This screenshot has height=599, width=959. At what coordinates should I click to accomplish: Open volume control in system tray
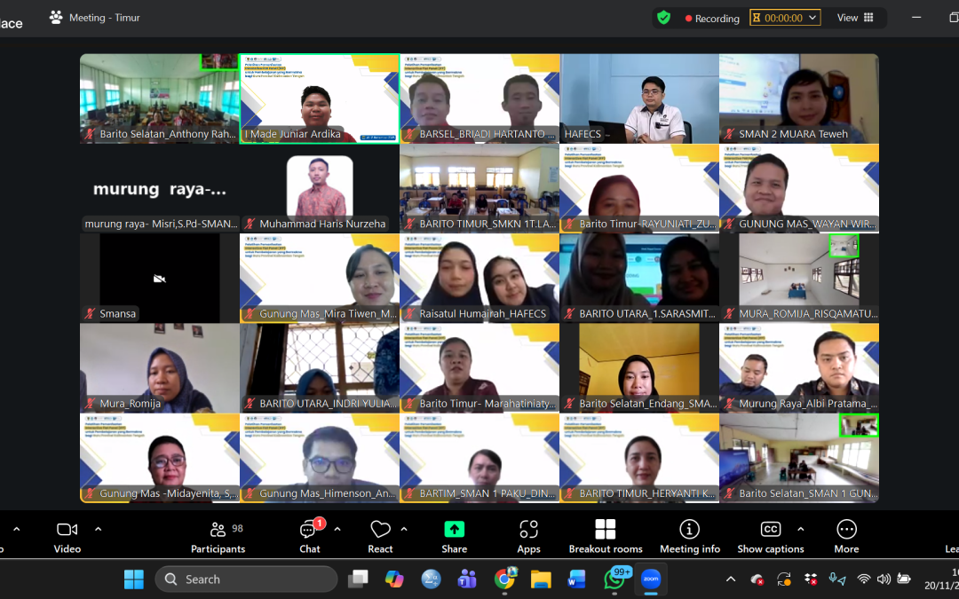pyautogui.click(x=884, y=579)
